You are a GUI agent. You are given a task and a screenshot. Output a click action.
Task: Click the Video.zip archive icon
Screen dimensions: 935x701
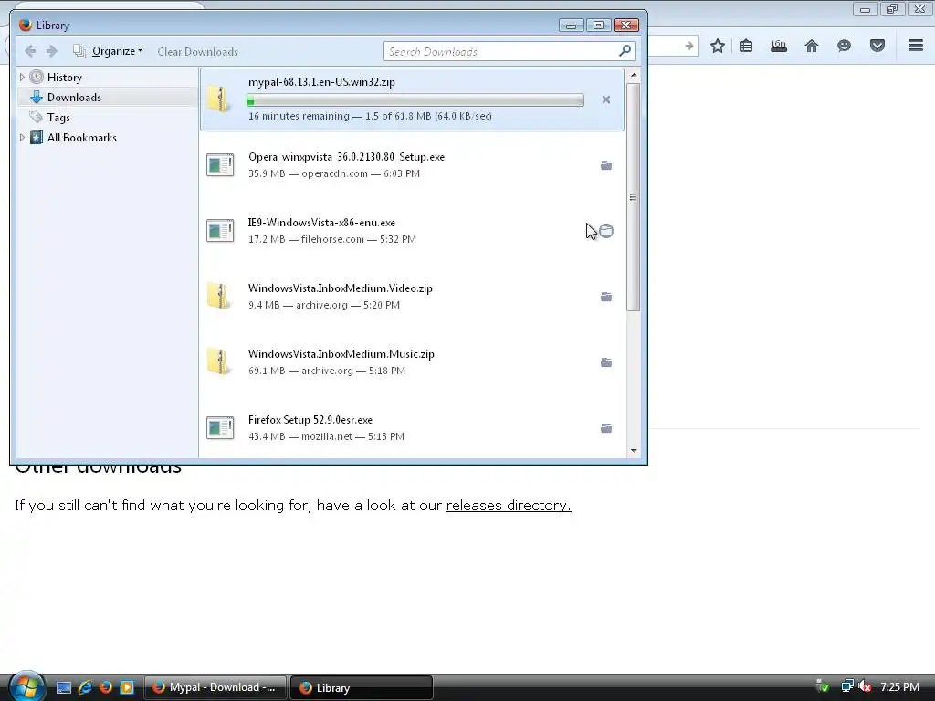coord(219,296)
